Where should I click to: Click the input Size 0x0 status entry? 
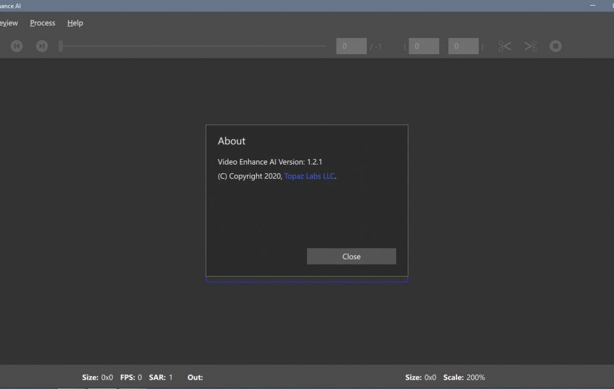pos(97,377)
